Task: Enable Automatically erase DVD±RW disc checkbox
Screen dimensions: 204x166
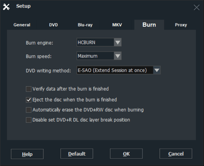Action: coord(29,110)
